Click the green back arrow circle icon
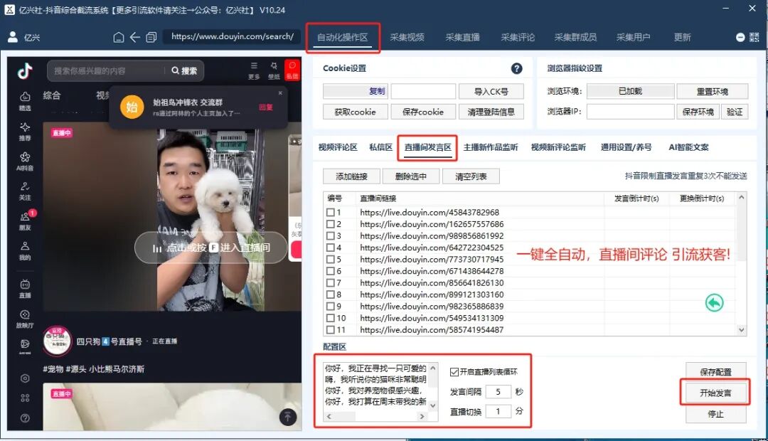 714,303
